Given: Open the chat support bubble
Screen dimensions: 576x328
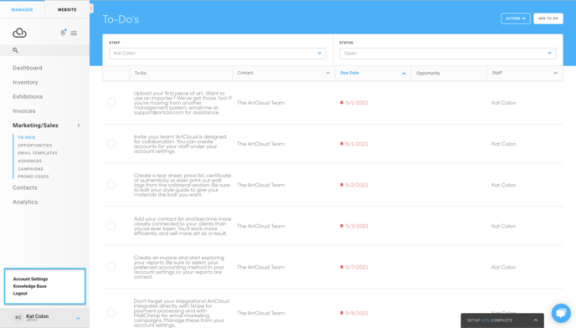Looking at the screenshot, I should pos(561,313).
